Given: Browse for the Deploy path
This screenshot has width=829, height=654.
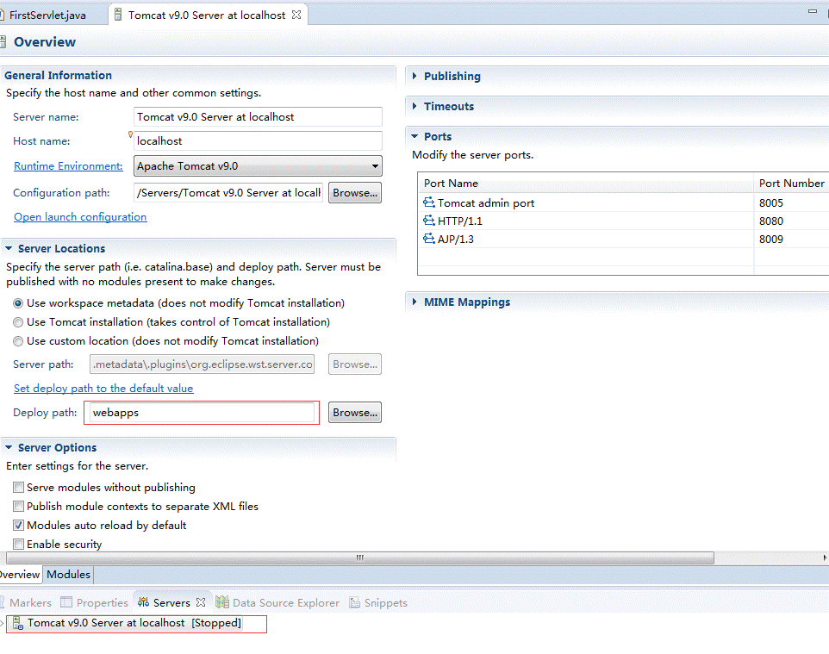Looking at the screenshot, I should [355, 413].
